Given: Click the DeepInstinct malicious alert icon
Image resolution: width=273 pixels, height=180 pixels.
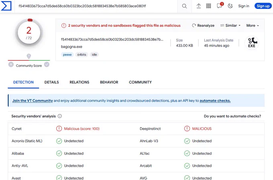Looking at the screenshot, I should 187,129.
